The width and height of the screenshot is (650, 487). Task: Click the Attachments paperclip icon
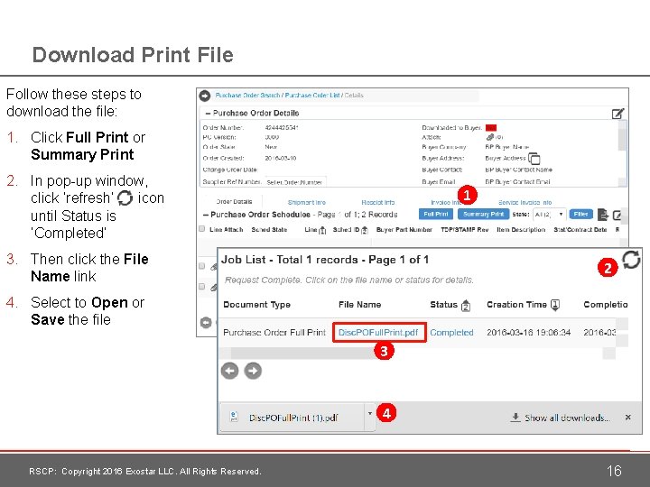click(x=490, y=137)
